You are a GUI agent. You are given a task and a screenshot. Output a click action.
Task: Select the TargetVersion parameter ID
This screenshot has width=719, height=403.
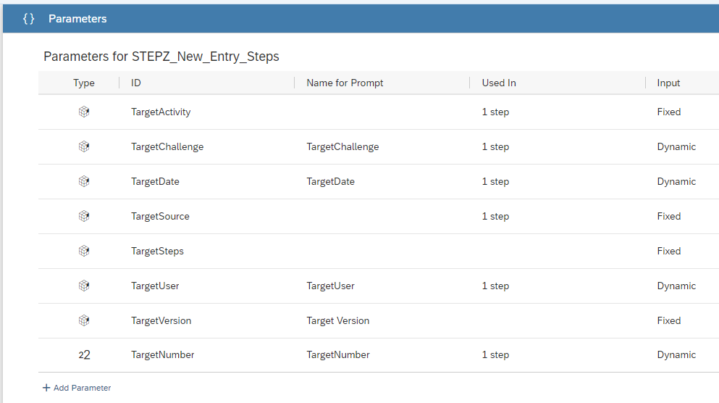[161, 321]
